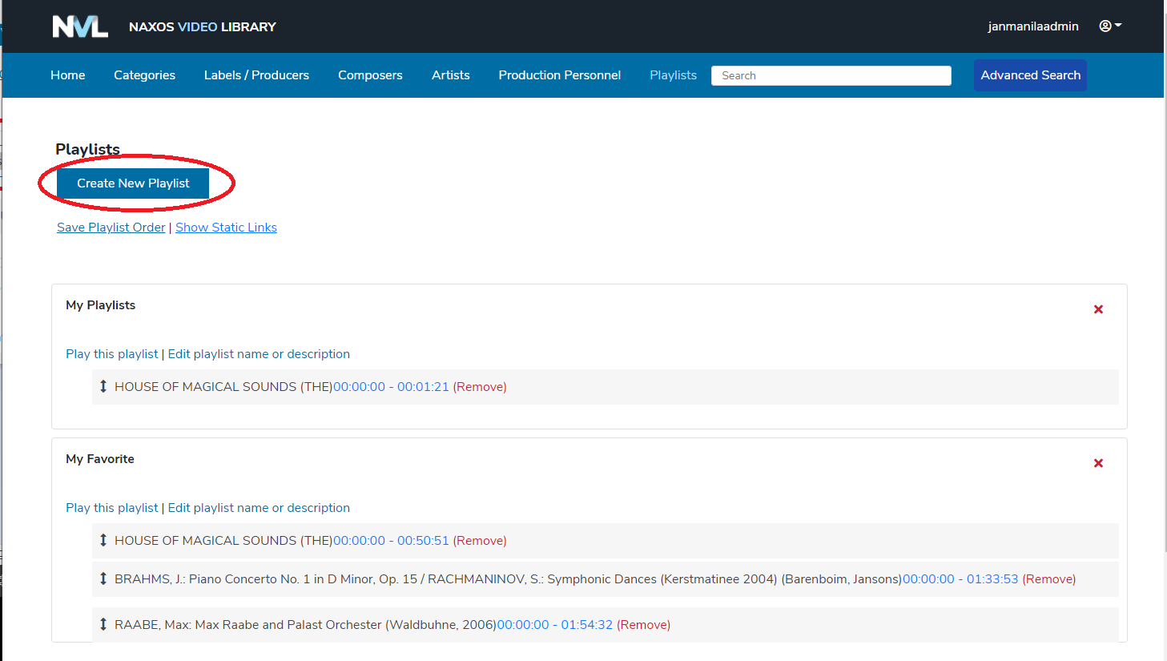The width and height of the screenshot is (1167, 661).
Task: Edit name or description of My Playlists
Action: [259, 354]
